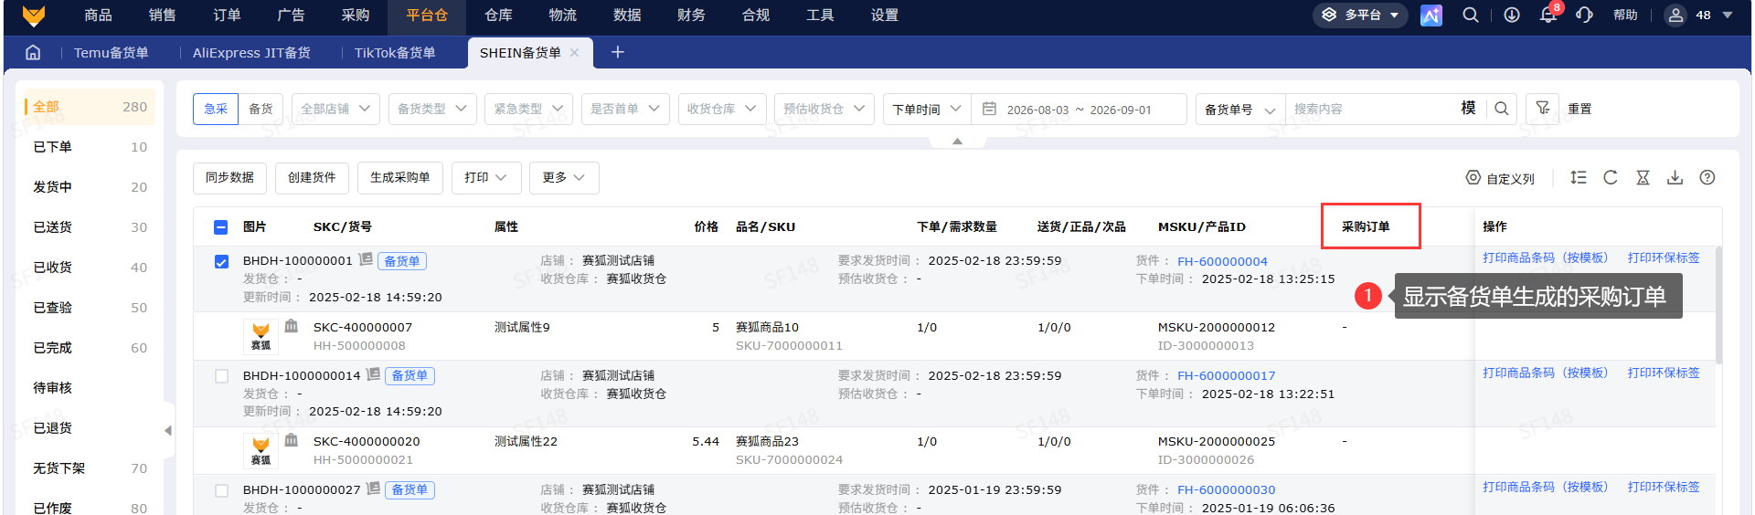This screenshot has width=1755, height=515.
Task: Click the 创建货件 button
Action: coord(312,178)
